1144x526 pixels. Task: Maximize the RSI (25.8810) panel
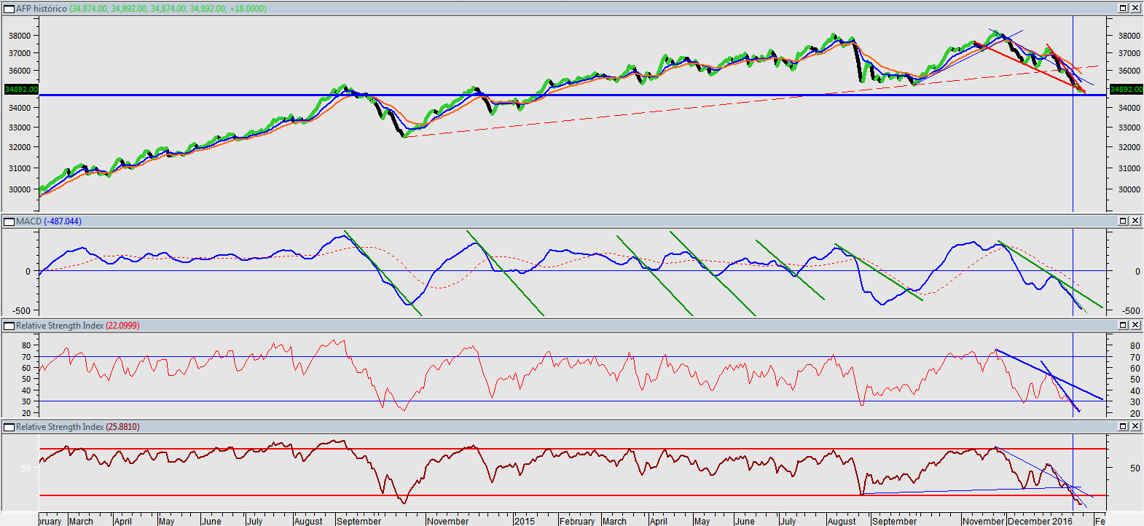(x=1123, y=426)
